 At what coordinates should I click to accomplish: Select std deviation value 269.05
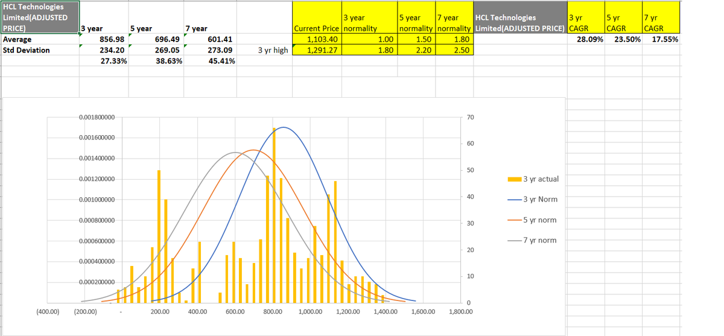pyautogui.click(x=157, y=50)
